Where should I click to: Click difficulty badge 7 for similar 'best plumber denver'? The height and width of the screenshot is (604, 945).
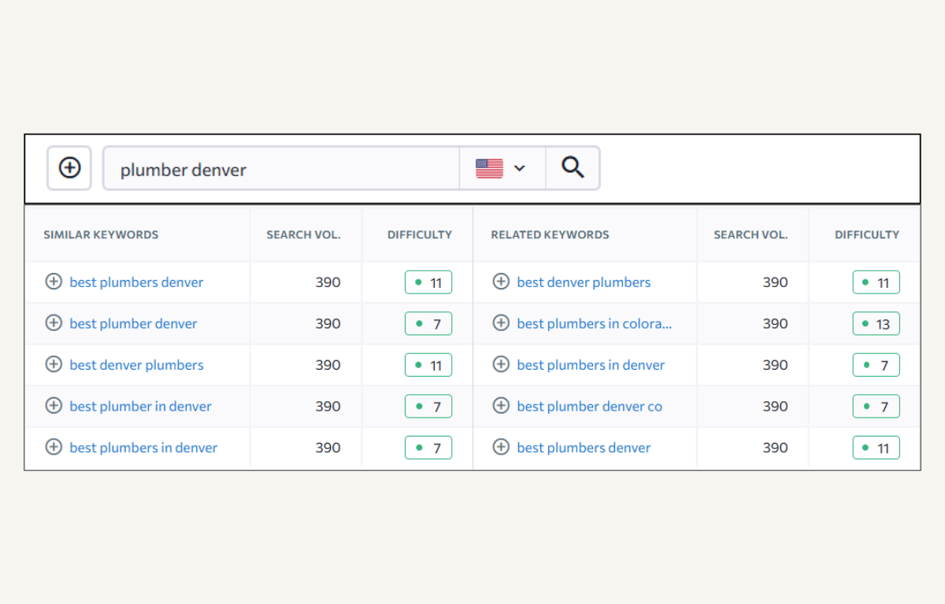click(428, 323)
